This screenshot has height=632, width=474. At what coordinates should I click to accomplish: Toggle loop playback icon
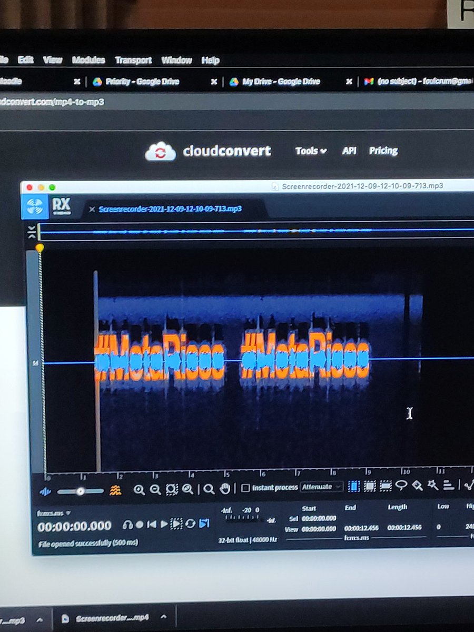pyautogui.click(x=191, y=524)
